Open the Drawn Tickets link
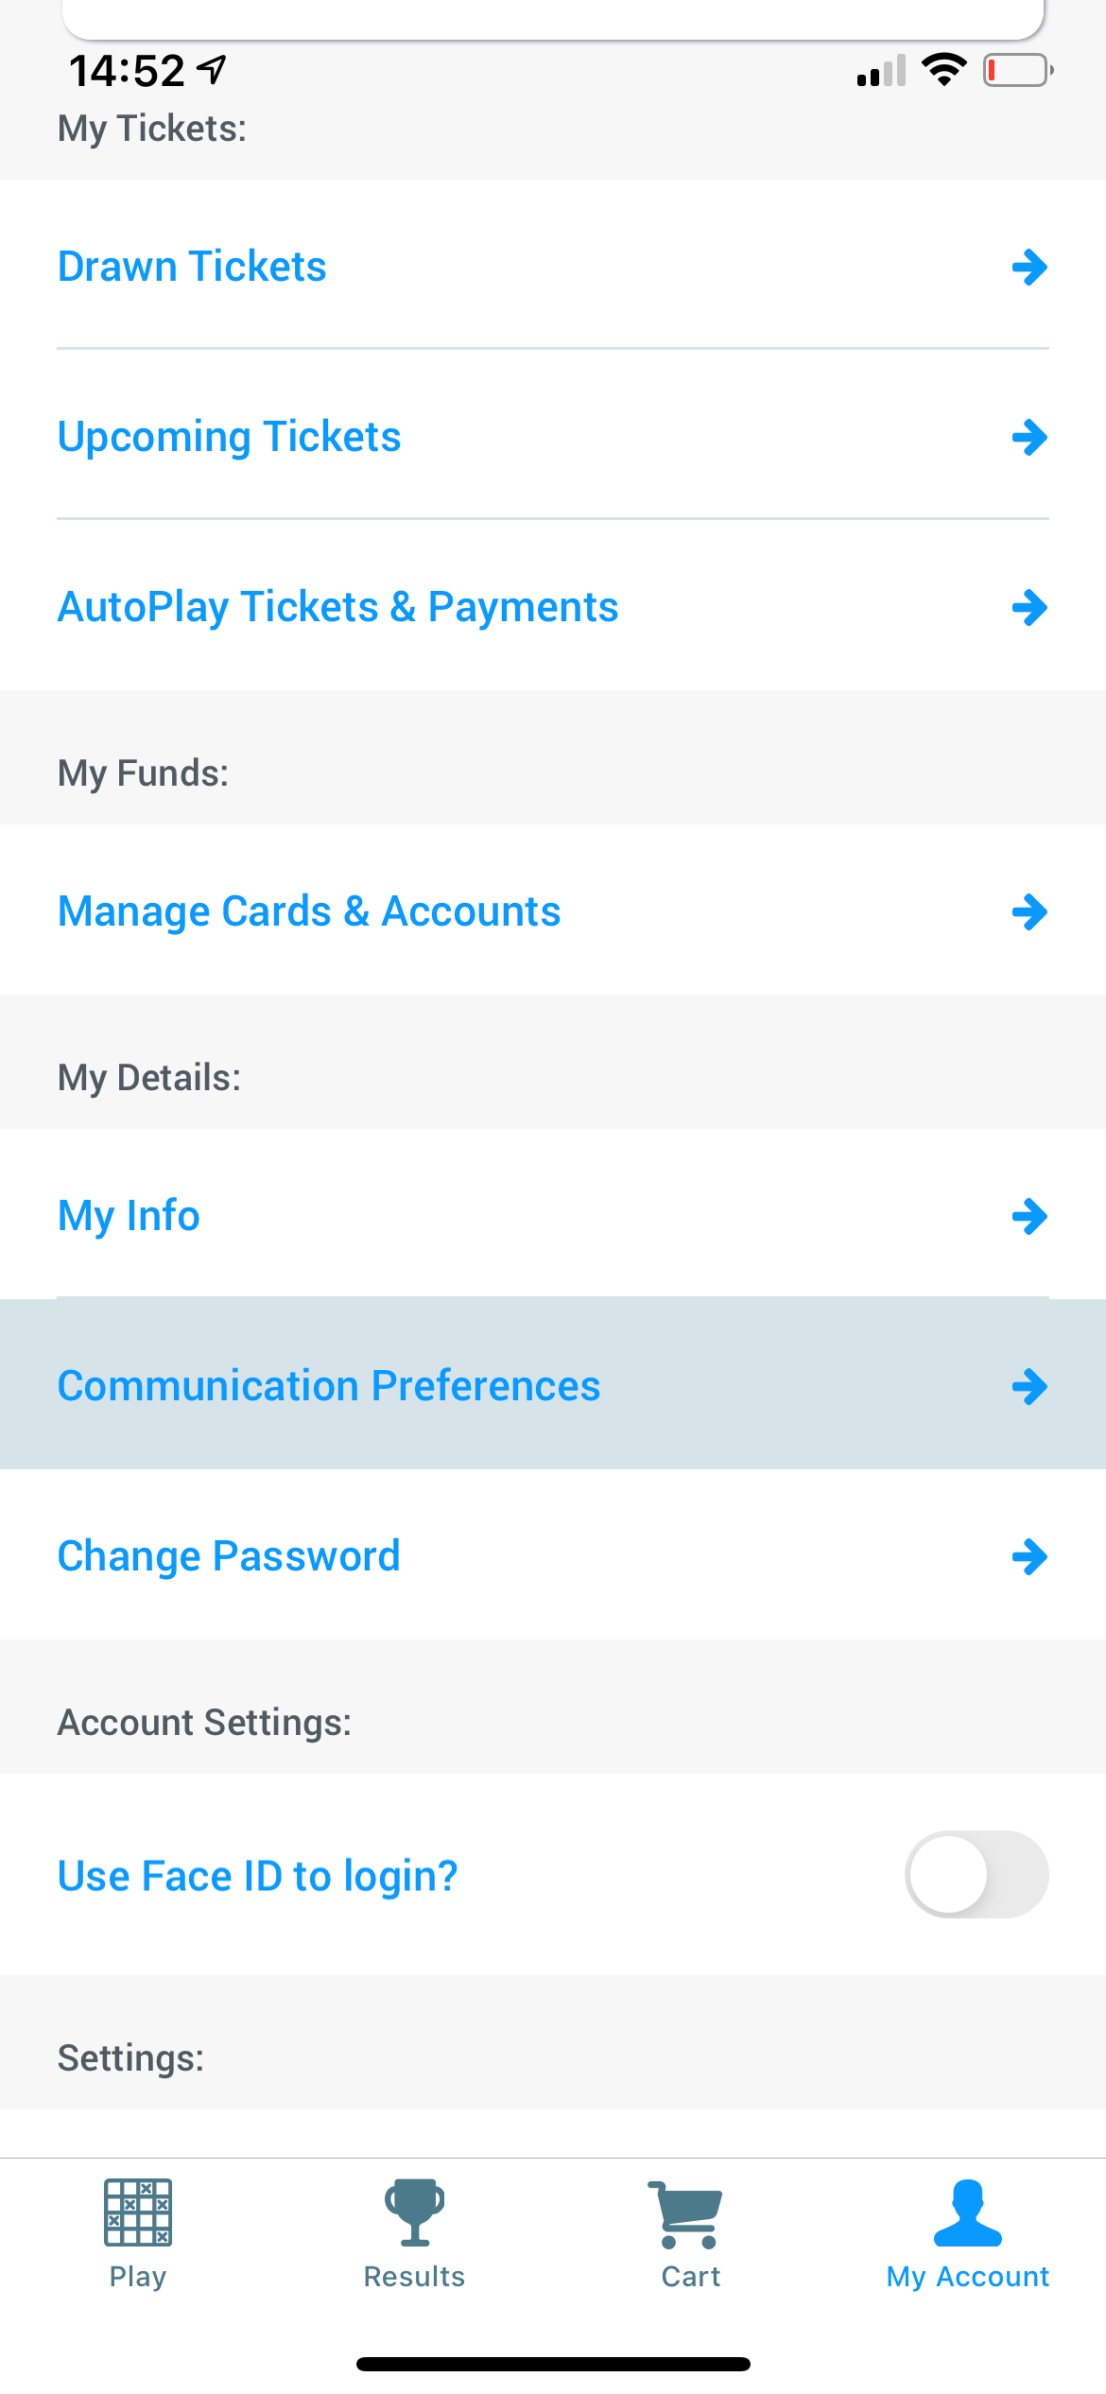This screenshot has width=1106, height=2394. pyautogui.click(x=192, y=267)
